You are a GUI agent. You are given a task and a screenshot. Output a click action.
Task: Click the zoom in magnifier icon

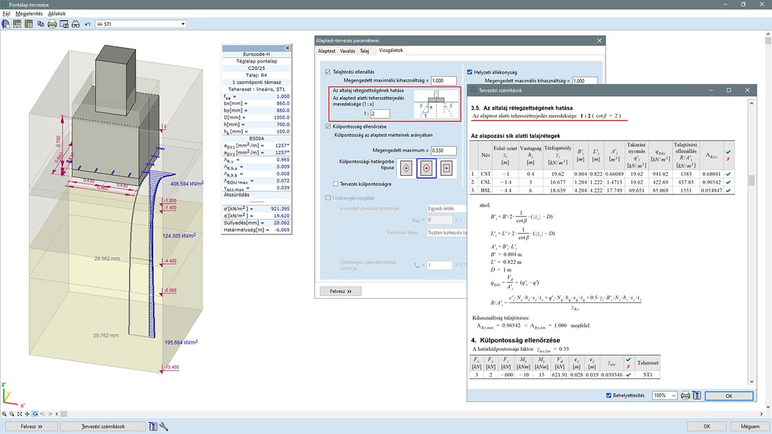4,414
